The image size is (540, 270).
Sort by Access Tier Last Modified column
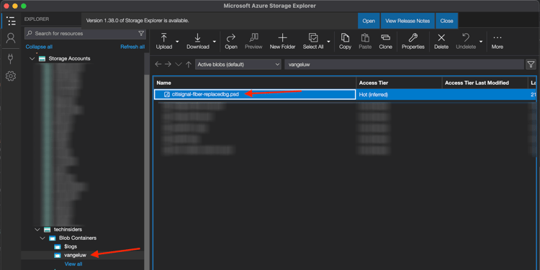[x=485, y=83]
